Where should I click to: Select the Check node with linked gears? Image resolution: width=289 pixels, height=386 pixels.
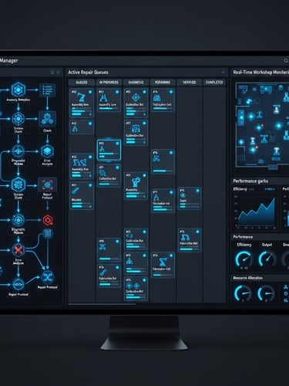(x=47, y=119)
